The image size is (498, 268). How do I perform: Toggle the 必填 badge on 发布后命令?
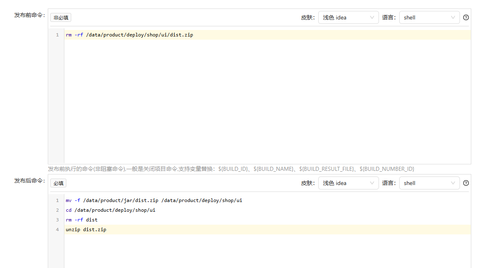(x=58, y=183)
